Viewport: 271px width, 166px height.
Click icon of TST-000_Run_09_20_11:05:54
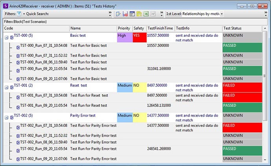pyautogui.click(x=18, y=70)
